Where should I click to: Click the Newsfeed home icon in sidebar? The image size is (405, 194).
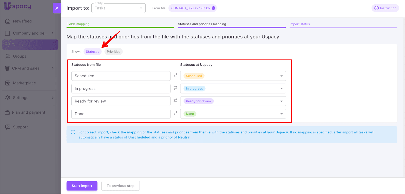8,21
